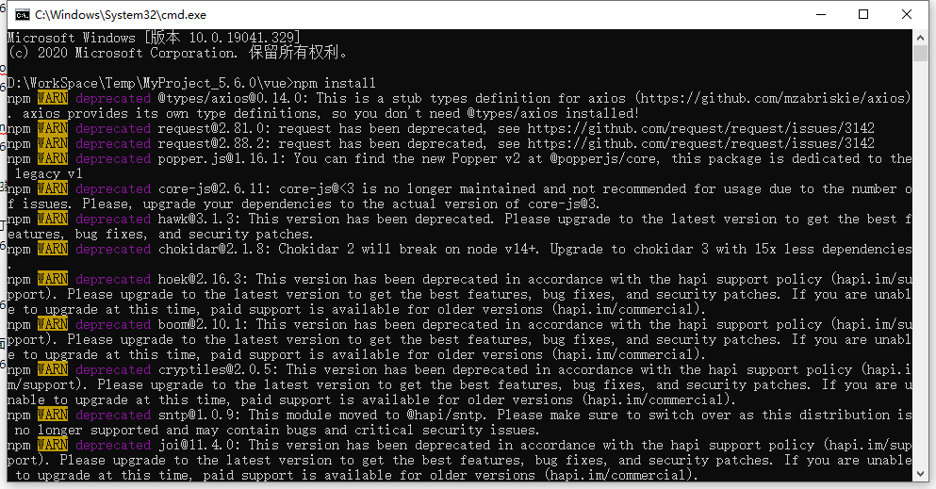Open the cmd.exe system menu icon
This screenshot has height=489, width=936.
coord(22,15)
